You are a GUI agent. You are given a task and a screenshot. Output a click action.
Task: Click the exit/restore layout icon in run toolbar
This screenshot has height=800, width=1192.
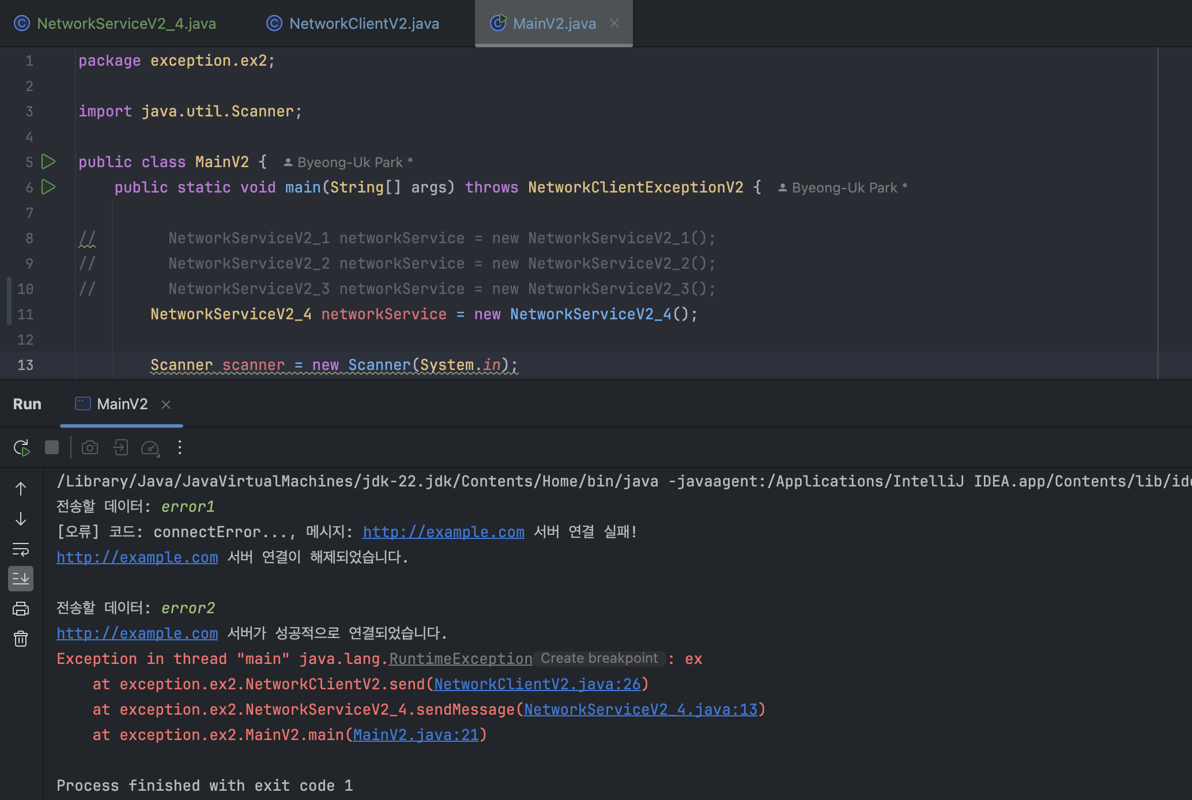pos(120,448)
